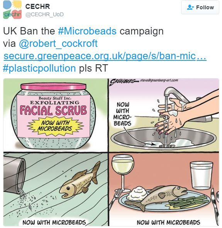Click the Greenberg signature on the cartoon
This screenshot has height=228, width=222.
(x=123, y=82)
